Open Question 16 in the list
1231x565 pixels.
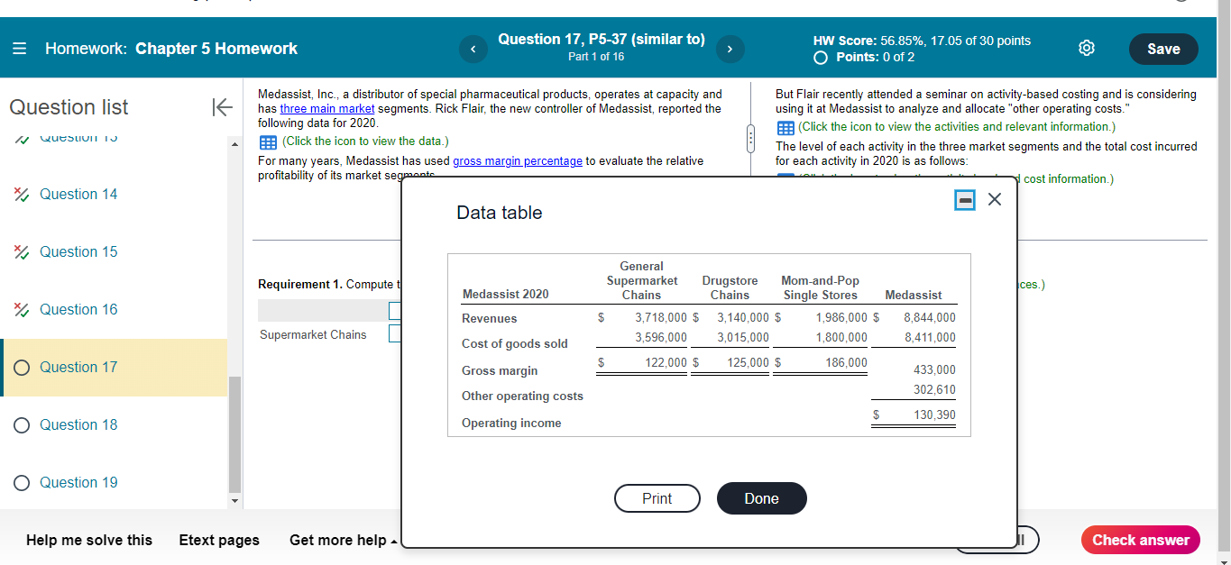78,310
